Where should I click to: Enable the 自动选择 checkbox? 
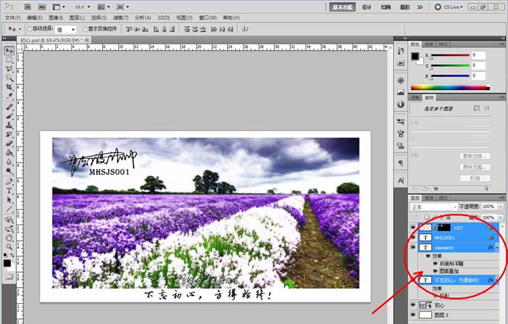(x=29, y=29)
